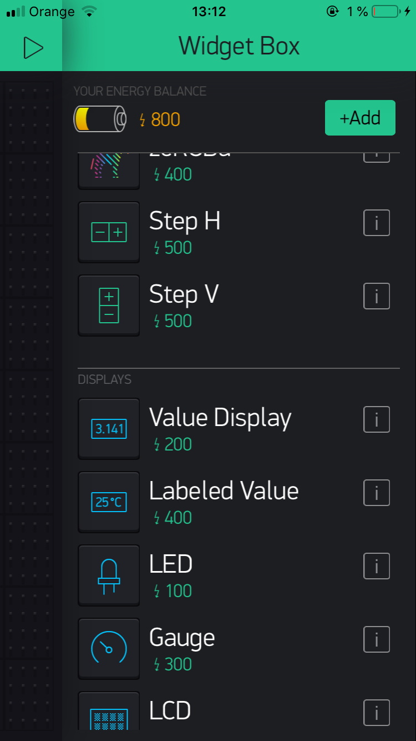Tap the energy balance battery icon

click(100, 119)
